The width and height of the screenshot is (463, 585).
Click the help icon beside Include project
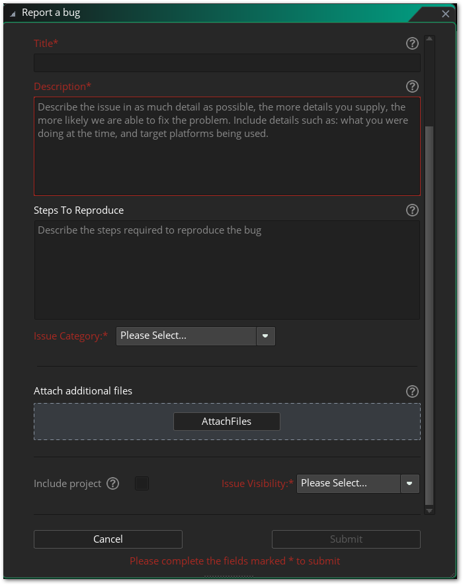[113, 484]
